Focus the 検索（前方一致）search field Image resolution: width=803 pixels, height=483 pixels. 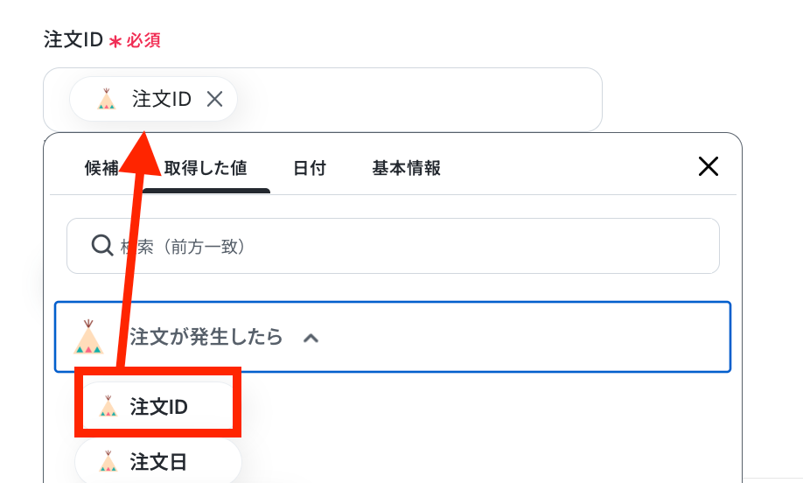click(393, 246)
